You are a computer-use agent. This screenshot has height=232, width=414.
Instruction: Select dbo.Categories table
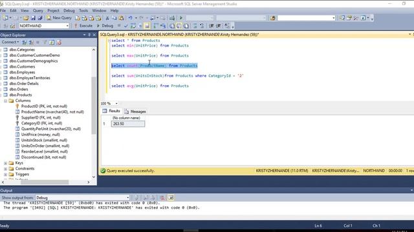(22, 50)
